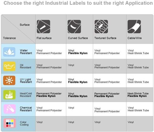154x132 pixels.
Task: Click the Heat/Cold Resistant thermometer icon
Action: pyautogui.click(x=9, y=95)
